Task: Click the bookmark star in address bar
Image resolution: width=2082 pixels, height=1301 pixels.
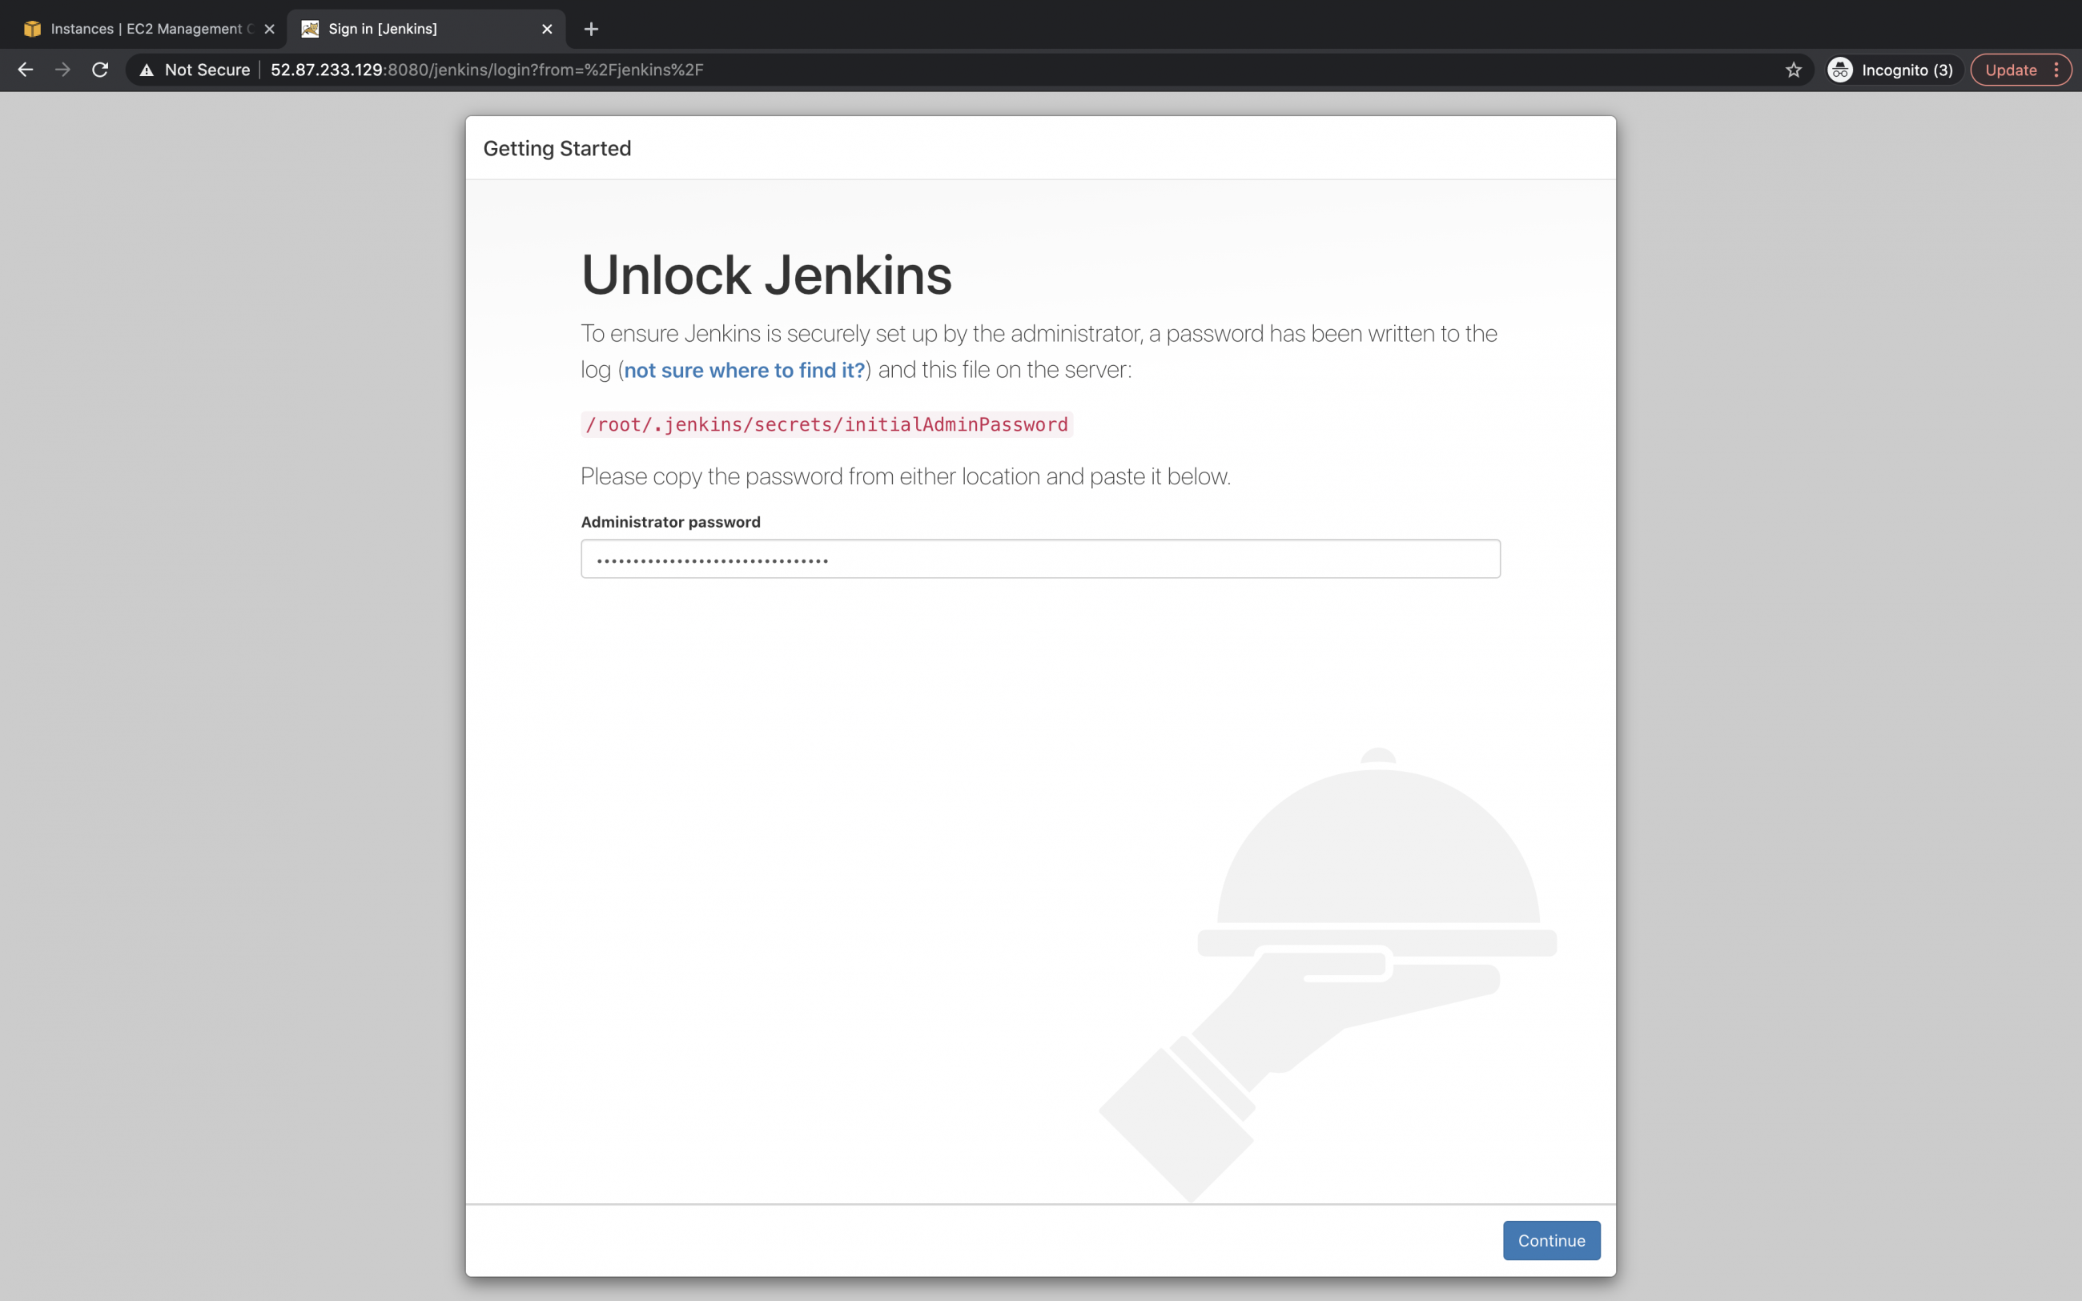Action: (x=1793, y=70)
